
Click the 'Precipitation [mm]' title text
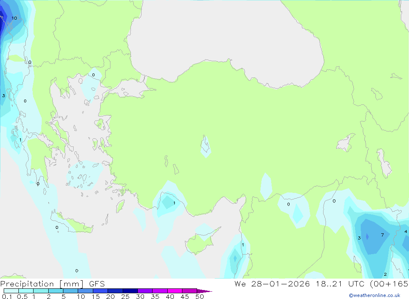pyautogui.click(x=42, y=284)
